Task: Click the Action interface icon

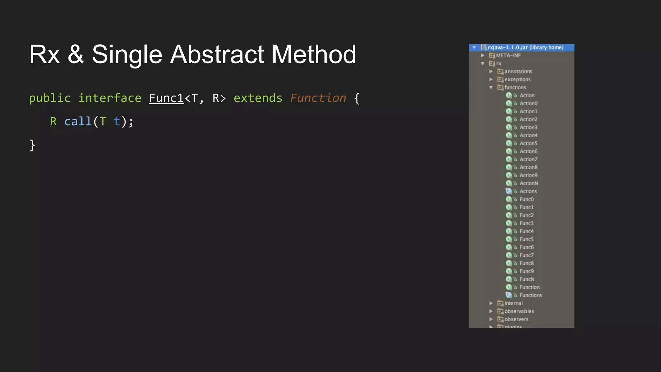Action: (509, 96)
